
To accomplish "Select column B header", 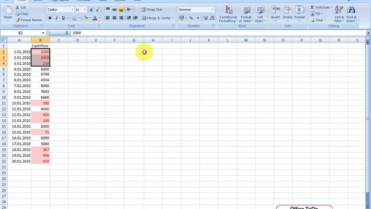I will [41, 40].
